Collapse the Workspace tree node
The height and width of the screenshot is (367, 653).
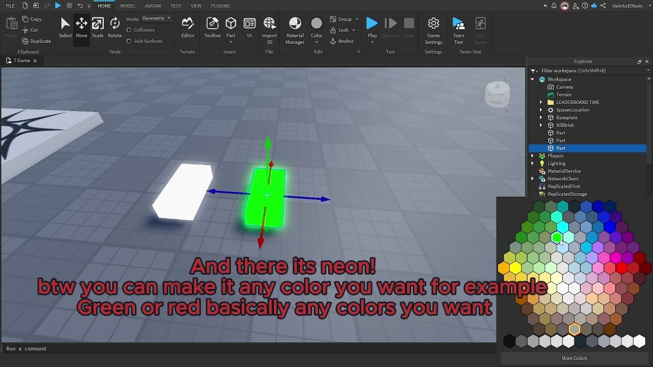point(533,80)
